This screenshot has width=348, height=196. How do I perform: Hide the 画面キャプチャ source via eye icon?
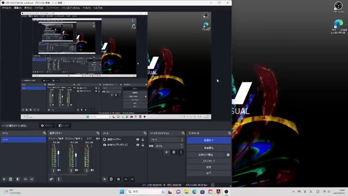click(x=138, y=139)
